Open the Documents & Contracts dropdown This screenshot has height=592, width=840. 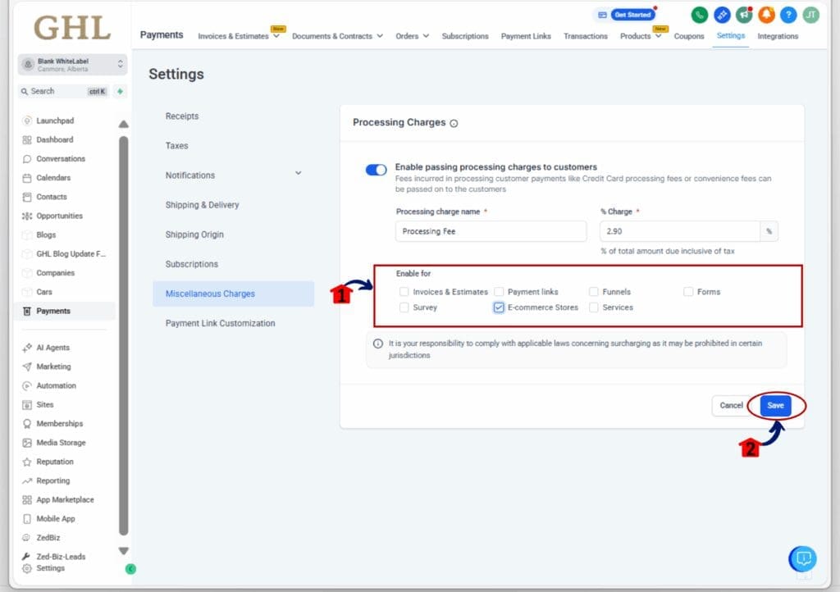click(x=337, y=36)
